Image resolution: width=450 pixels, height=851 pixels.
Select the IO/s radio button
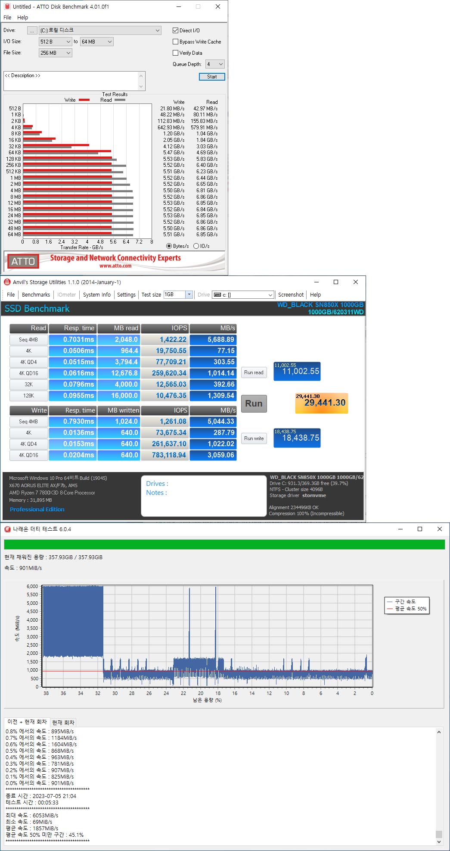point(196,246)
